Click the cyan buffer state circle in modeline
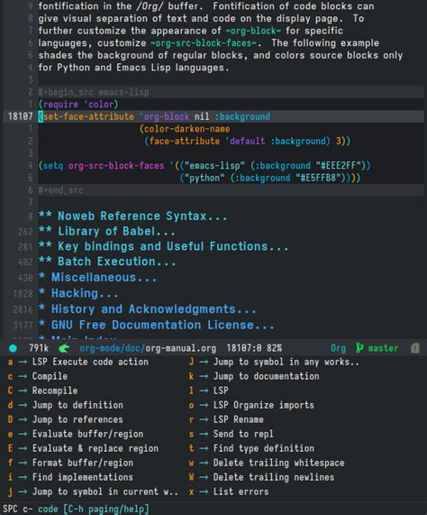427x515 pixels. click(14, 348)
